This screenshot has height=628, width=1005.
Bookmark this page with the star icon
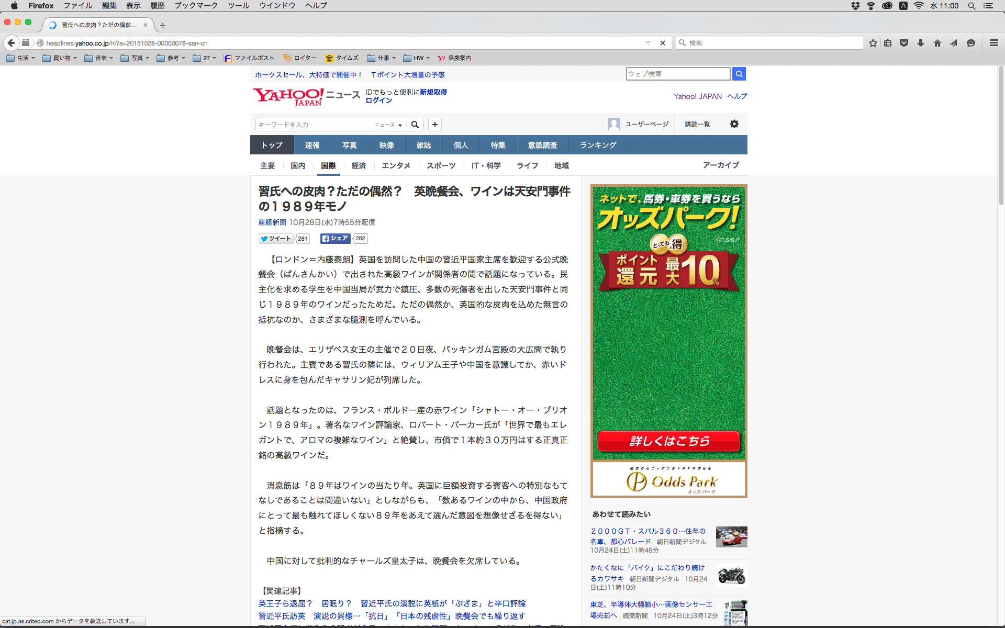coord(873,43)
